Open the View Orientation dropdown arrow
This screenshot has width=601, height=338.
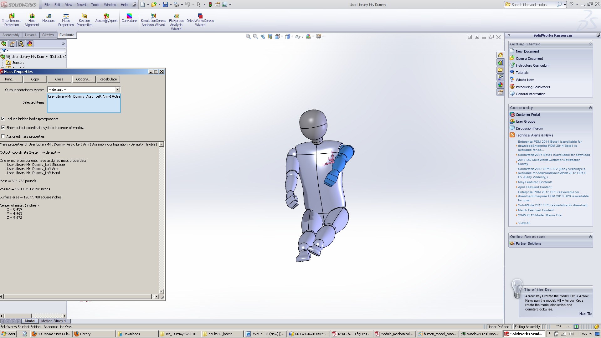pos(282,37)
